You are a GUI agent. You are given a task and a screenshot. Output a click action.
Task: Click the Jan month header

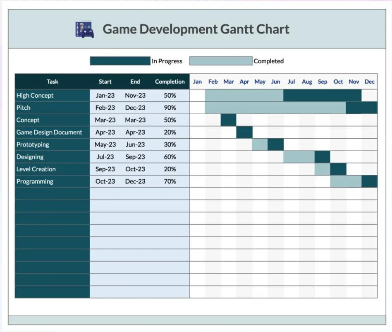click(x=197, y=82)
